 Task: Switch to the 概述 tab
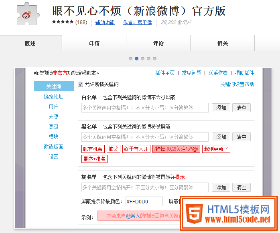coord(30,43)
